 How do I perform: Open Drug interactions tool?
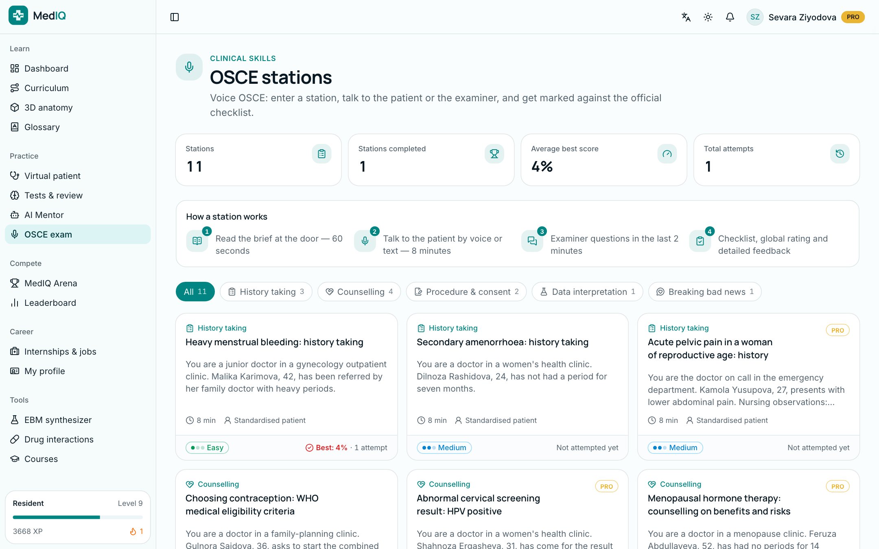coord(78,439)
